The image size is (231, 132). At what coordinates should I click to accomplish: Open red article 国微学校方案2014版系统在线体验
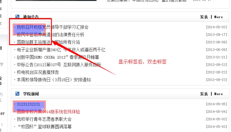point(48,112)
